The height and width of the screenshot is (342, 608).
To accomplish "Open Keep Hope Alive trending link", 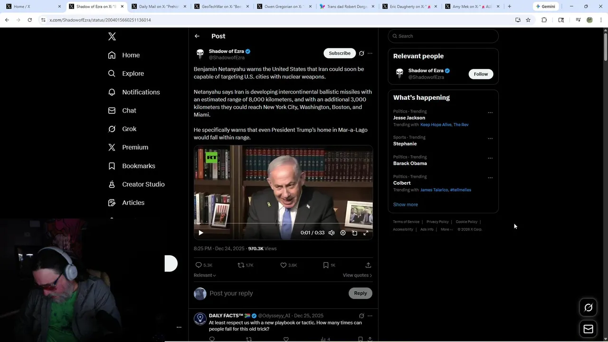I will [436, 124].
